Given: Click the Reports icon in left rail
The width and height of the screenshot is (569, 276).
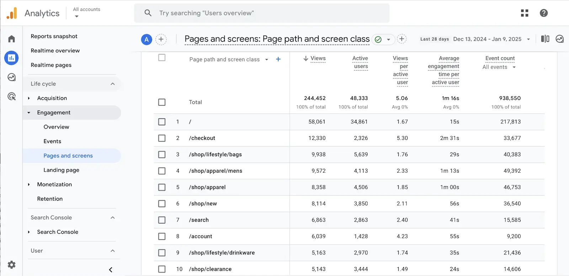Looking at the screenshot, I should click(x=11, y=58).
